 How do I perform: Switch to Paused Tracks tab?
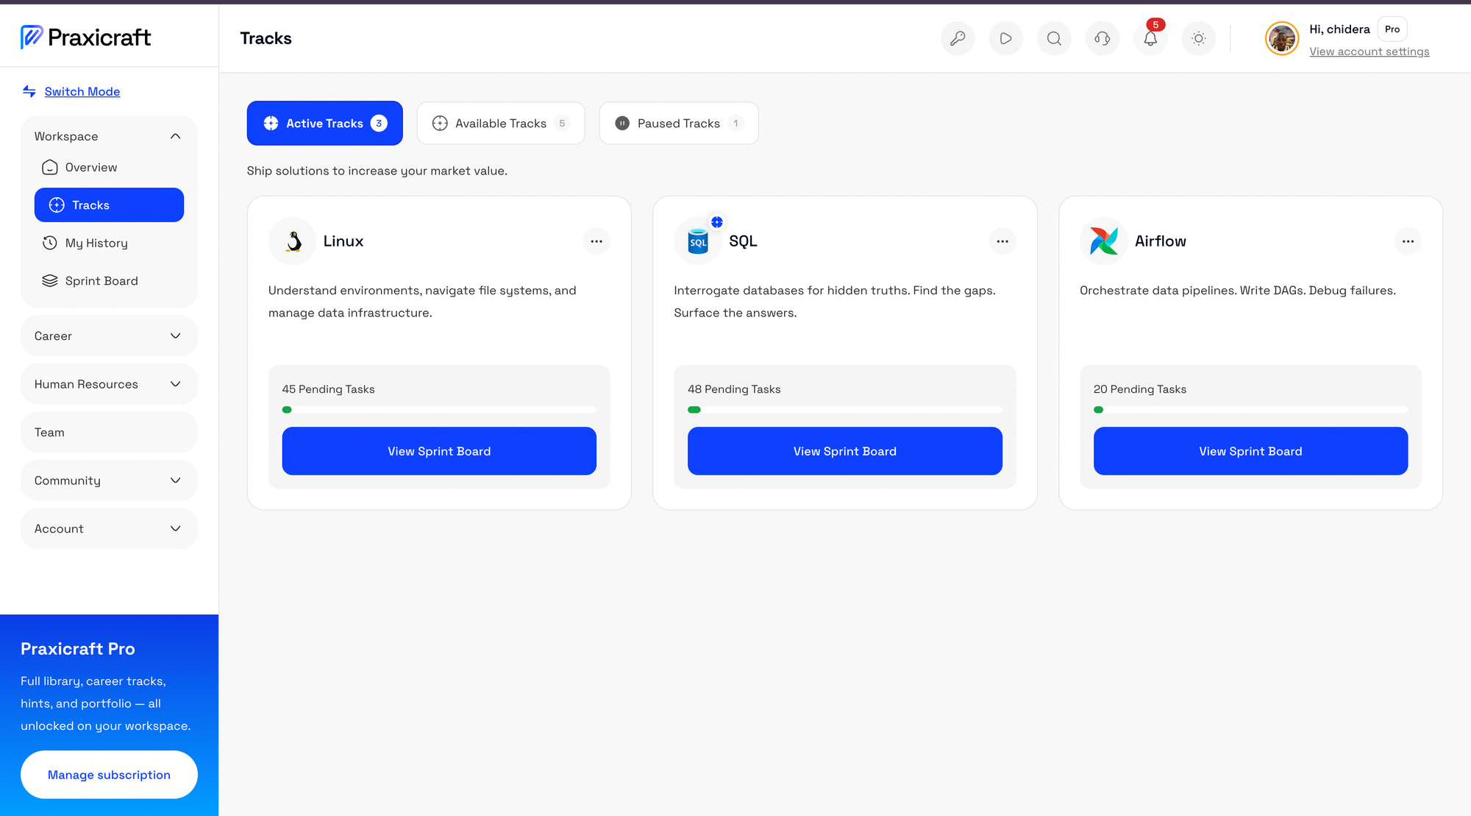(679, 124)
